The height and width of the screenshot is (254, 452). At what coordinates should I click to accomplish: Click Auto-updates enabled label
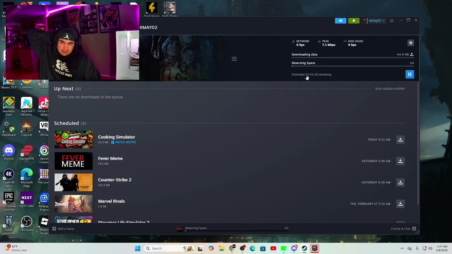(390, 89)
